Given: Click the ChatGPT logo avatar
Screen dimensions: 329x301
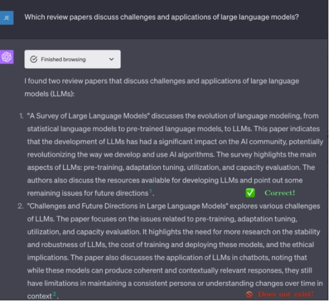Looking at the screenshot, I should (7, 57).
